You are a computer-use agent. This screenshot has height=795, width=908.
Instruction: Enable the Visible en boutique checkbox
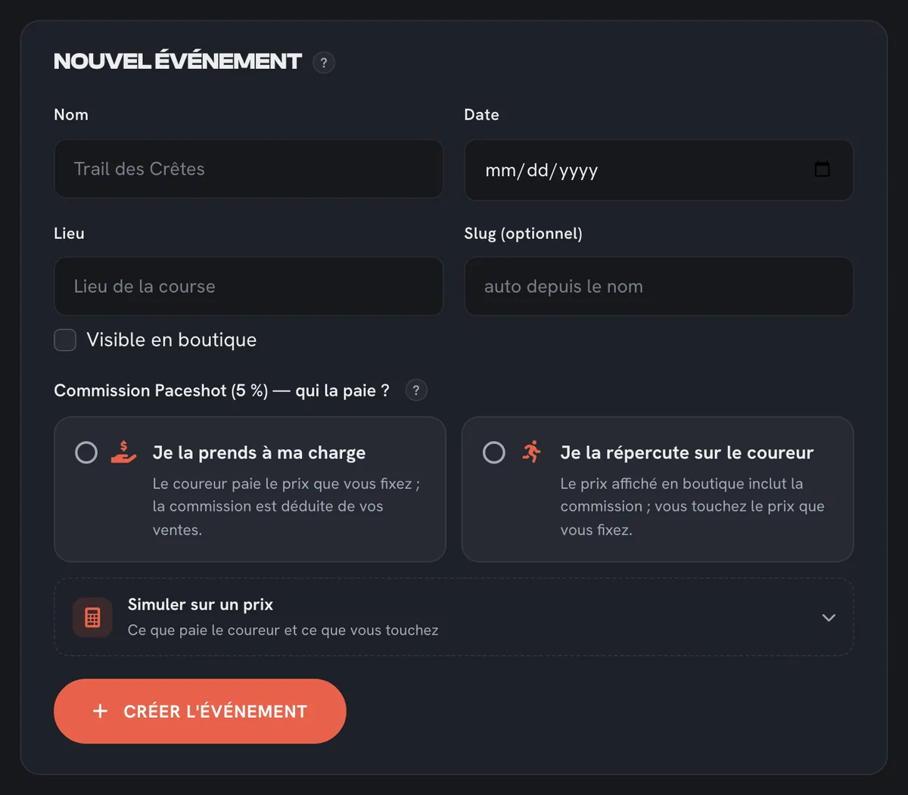(x=65, y=340)
